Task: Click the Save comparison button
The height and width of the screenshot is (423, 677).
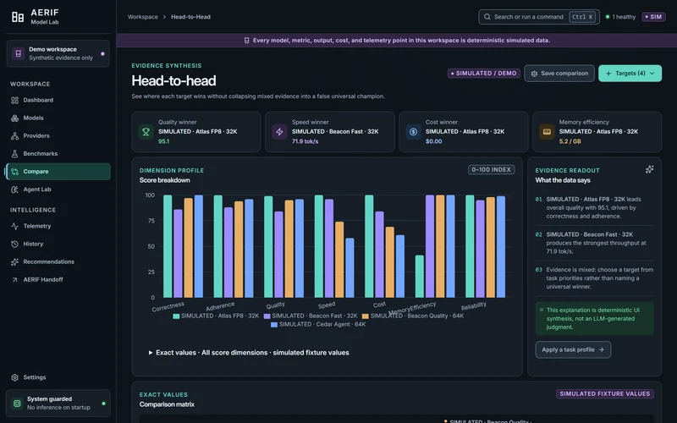Action: [559, 74]
